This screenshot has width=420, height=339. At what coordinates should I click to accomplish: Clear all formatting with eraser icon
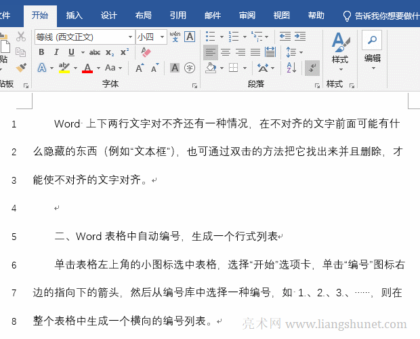[145, 52]
